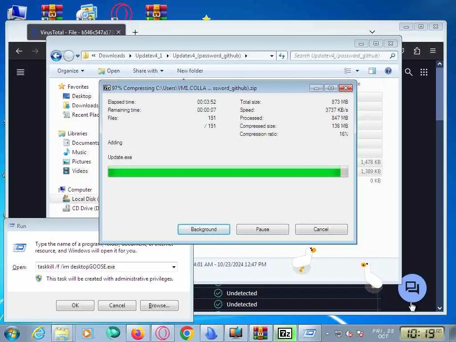Launch Windows Media Player from taskbar

coord(87,333)
